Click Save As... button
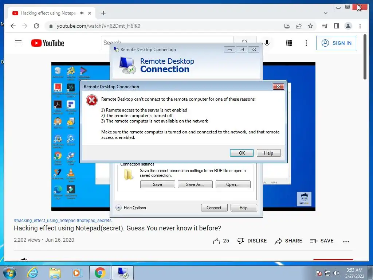The height and width of the screenshot is (280, 373). tap(195, 184)
